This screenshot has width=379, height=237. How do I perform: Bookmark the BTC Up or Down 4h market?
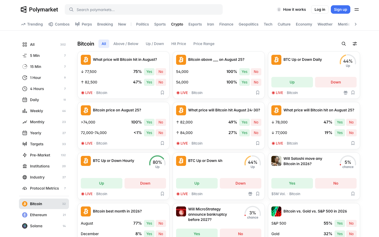click(258, 194)
